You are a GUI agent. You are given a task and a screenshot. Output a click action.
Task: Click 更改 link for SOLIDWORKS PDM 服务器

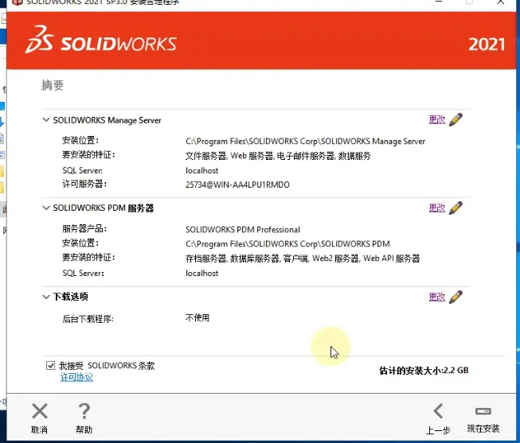pyautogui.click(x=437, y=208)
